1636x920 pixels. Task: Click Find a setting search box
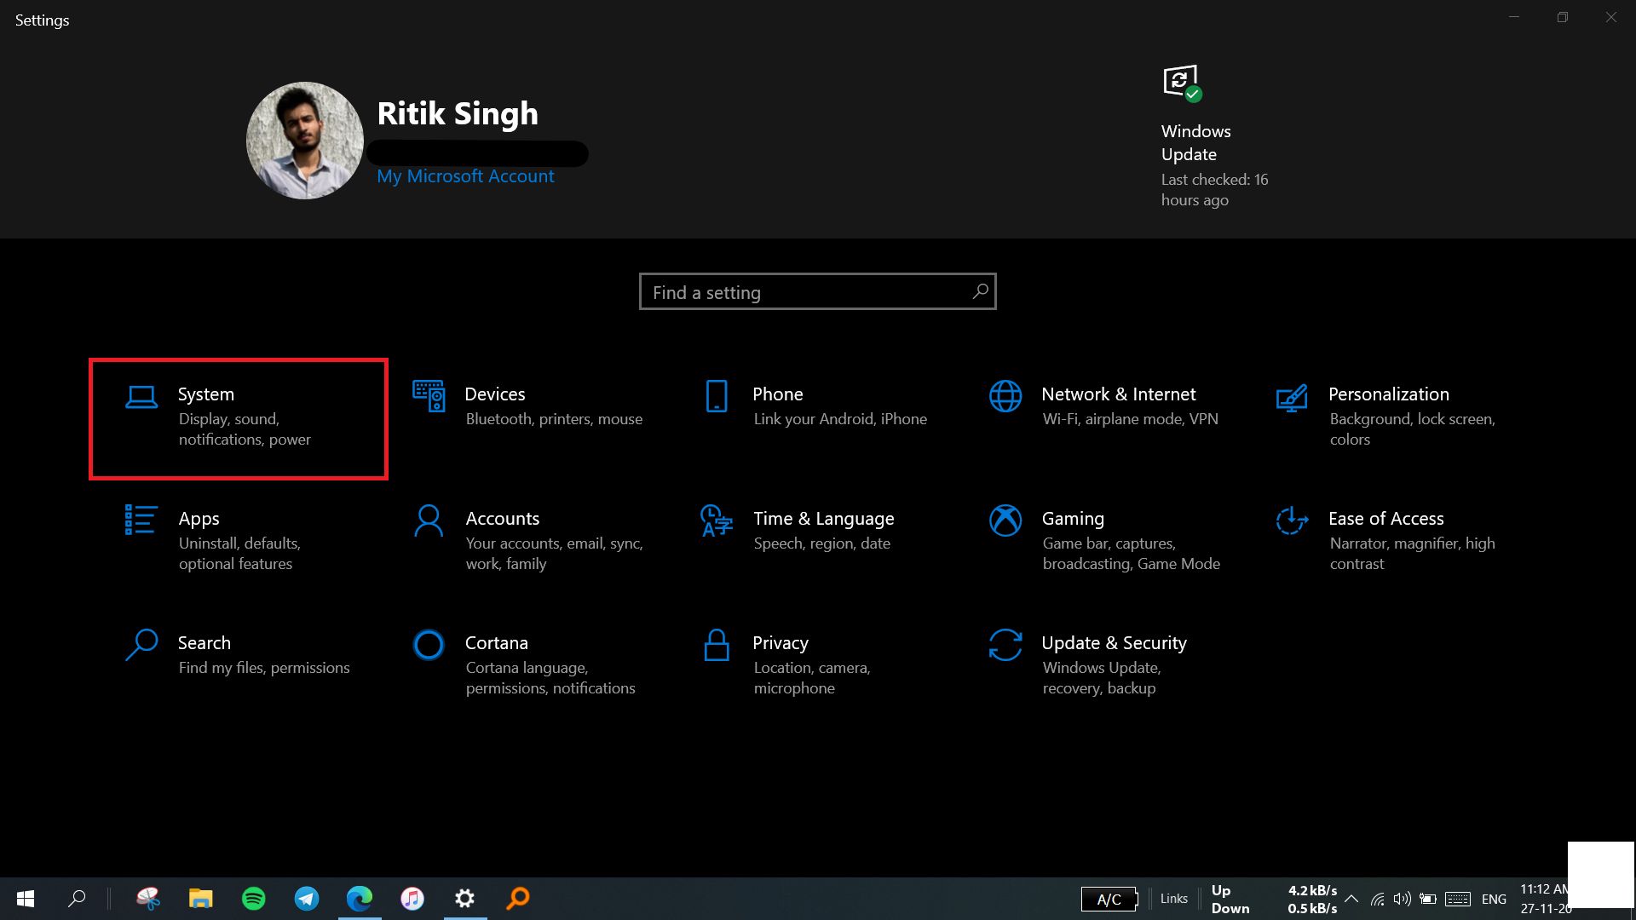pyautogui.click(x=818, y=292)
